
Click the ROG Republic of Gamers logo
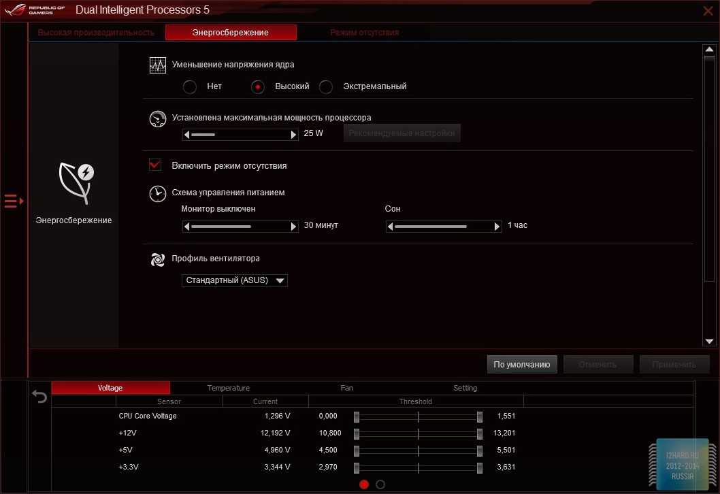tap(35, 10)
